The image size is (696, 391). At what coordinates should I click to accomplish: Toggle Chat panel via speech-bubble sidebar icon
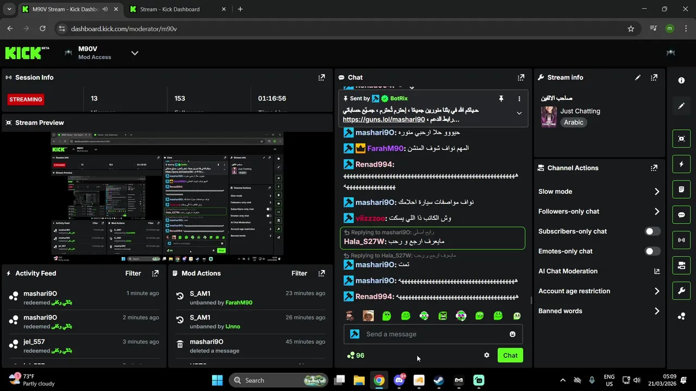coord(681,215)
